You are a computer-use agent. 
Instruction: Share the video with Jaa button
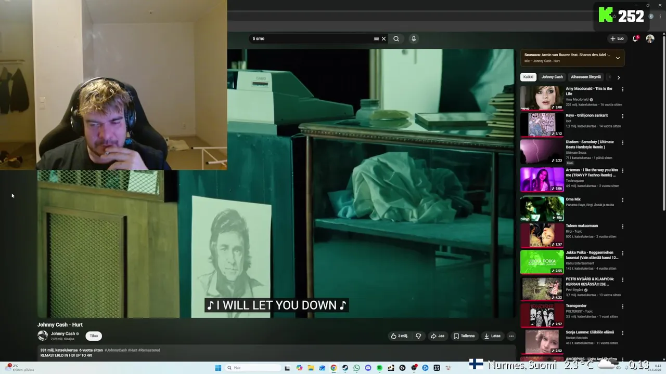pyautogui.click(x=437, y=336)
